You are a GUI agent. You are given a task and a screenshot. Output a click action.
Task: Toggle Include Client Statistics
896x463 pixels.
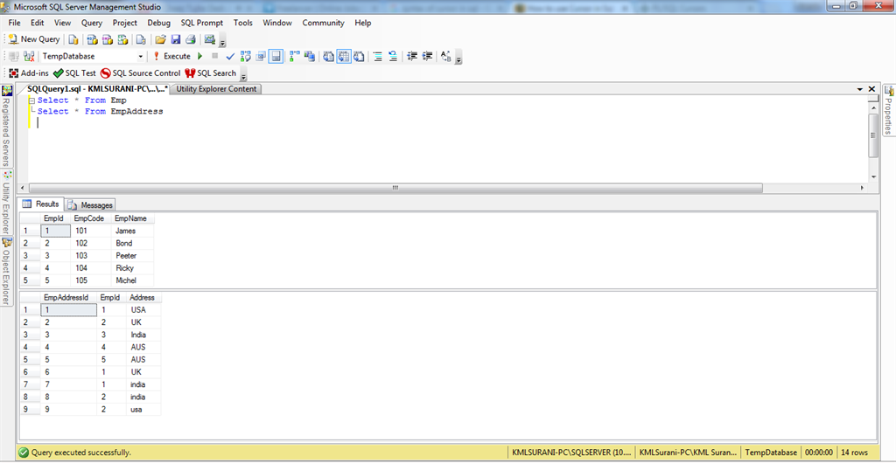point(310,57)
